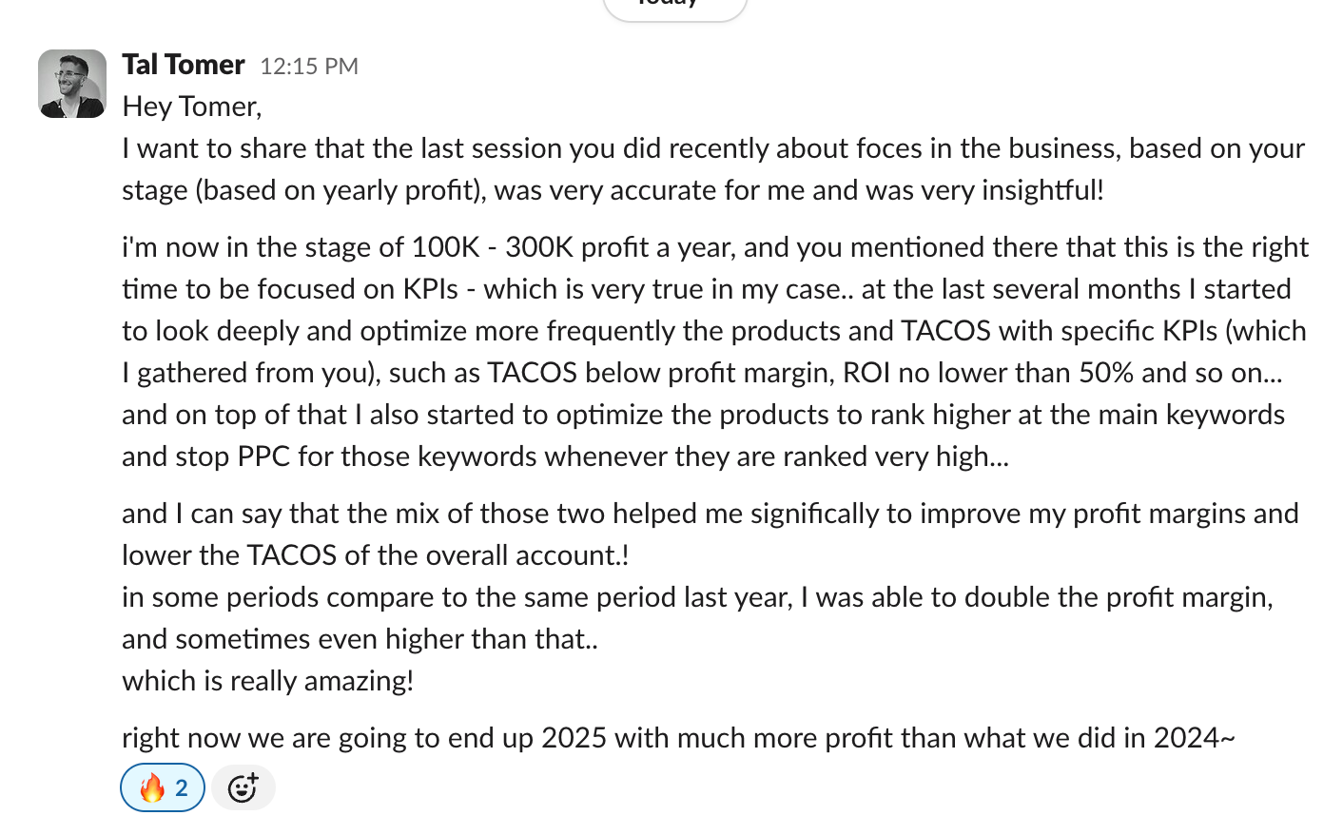The height and width of the screenshot is (835, 1343).
Task: Click the line starting "and on top of that"
Action: 703,415
